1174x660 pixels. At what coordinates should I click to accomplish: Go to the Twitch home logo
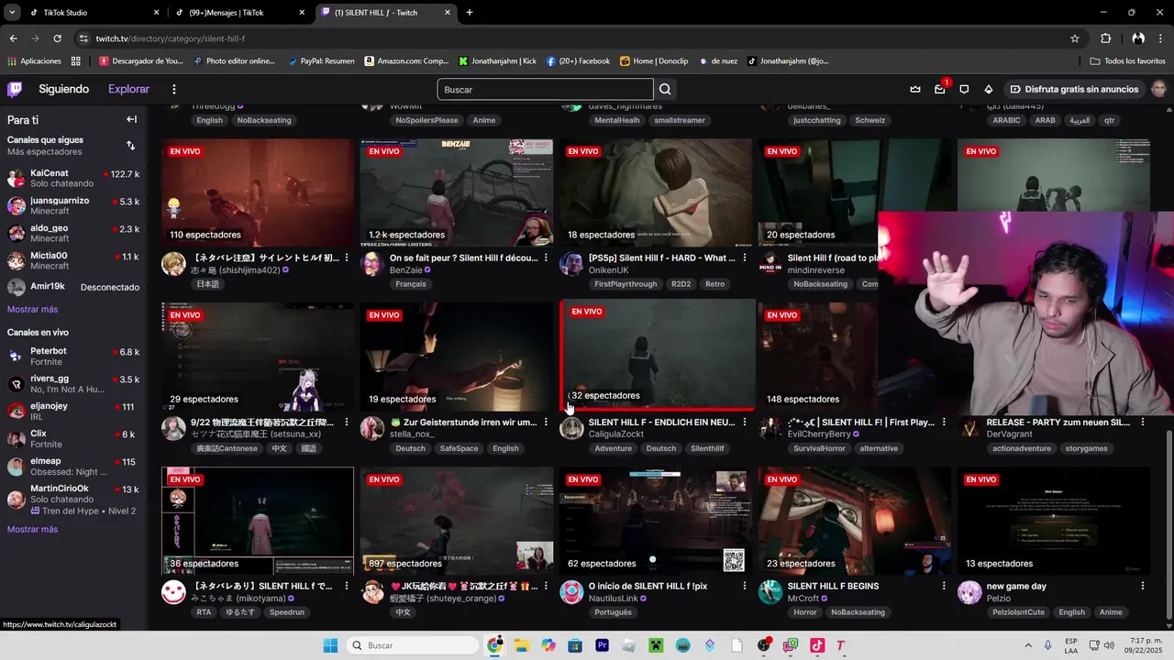coord(15,89)
